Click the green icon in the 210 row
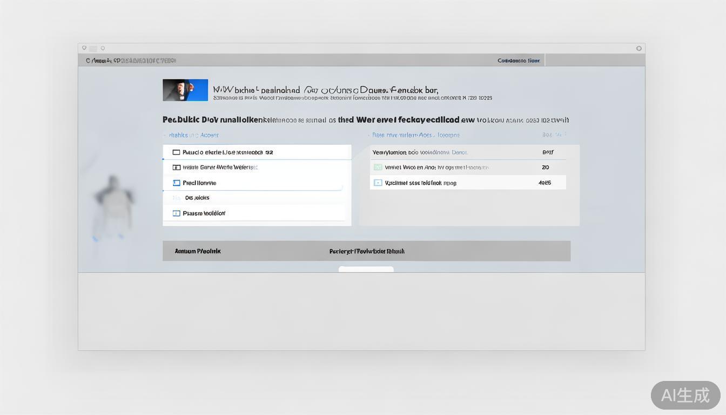The image size is (726, 415). (x=378, y=168)
